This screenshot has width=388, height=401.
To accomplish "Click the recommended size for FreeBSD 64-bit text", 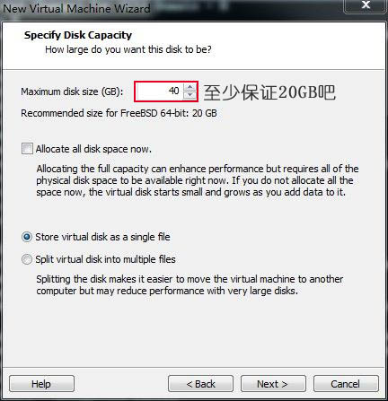I will pos(119,113).
